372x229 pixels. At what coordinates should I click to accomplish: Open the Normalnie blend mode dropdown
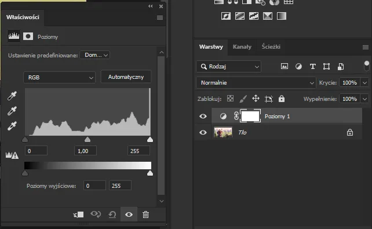[x=256, y=83]
